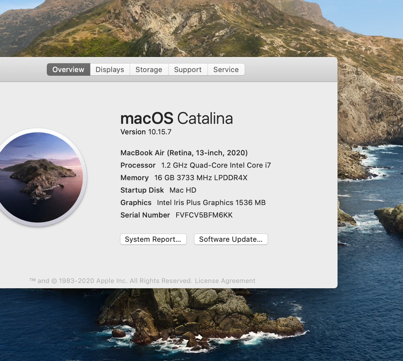Click the 1.2 GHz Quad-Core Intel Core i7 value
The image size is (403, 361).
216,165
